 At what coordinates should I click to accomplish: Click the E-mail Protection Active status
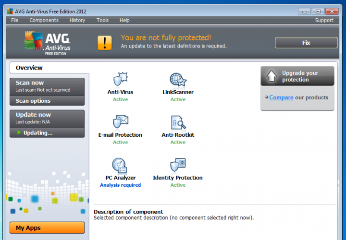120,142
